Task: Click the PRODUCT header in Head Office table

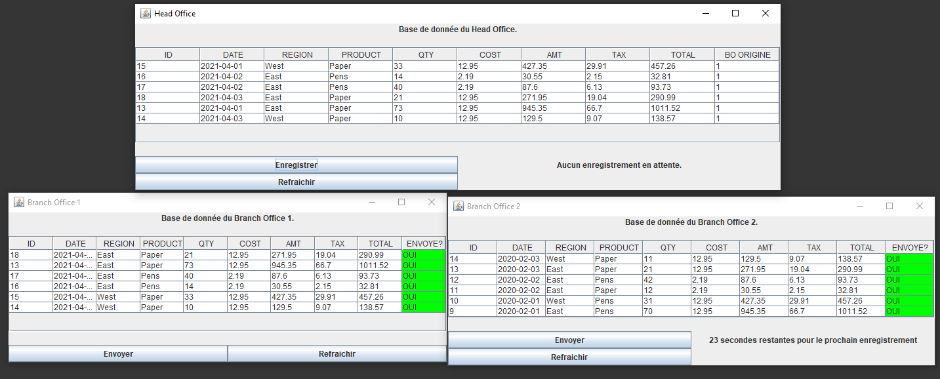Action: coord(361,55)
